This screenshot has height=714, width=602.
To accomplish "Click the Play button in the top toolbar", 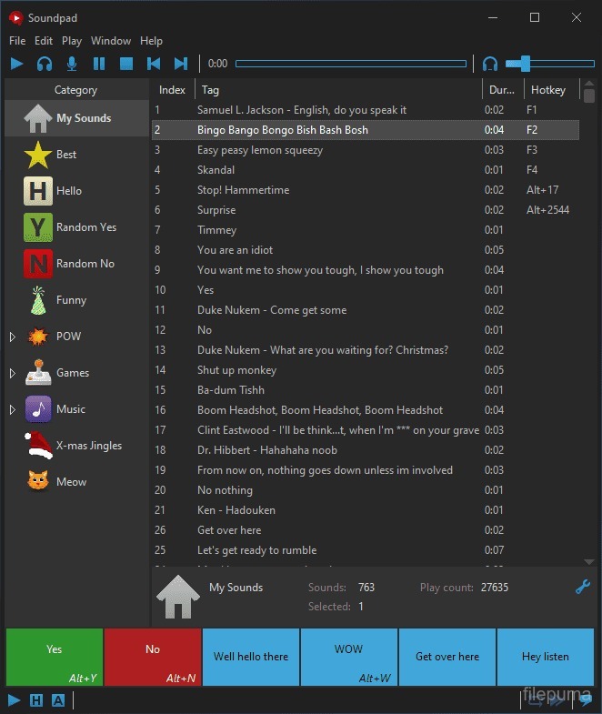I will [17, 64].
